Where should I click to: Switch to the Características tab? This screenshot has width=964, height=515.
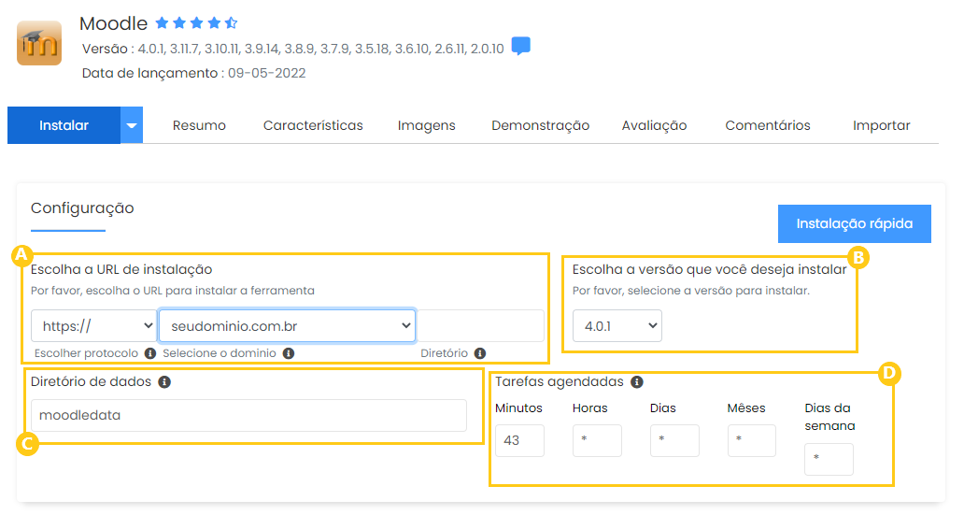(313, 125)
